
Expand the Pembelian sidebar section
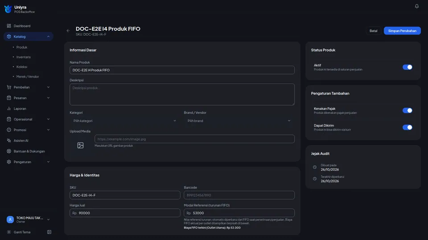coord(29,88)
